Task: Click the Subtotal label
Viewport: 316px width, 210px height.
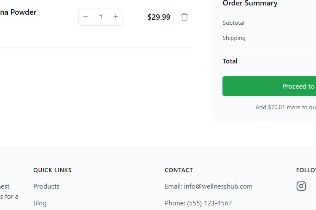Action: 233,23
